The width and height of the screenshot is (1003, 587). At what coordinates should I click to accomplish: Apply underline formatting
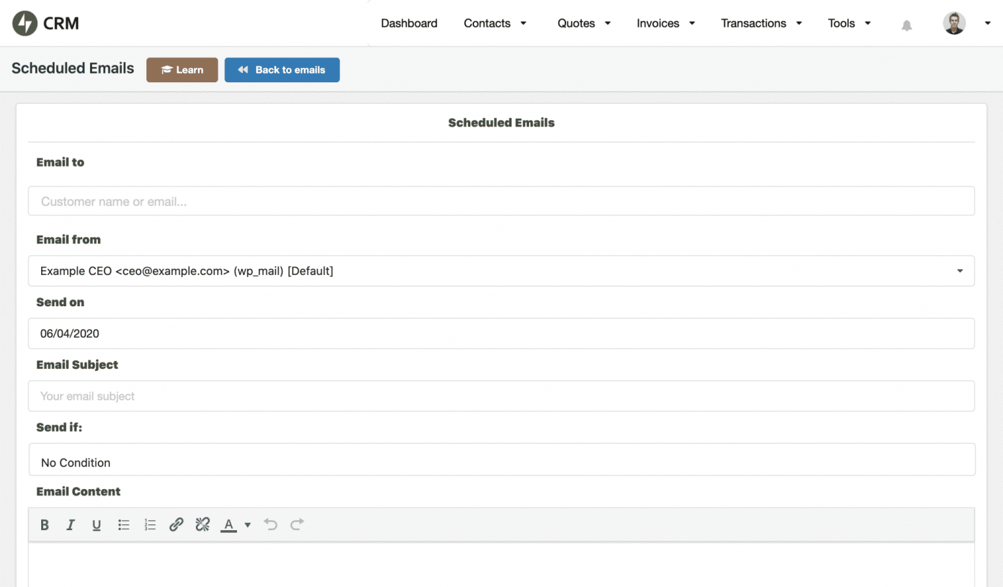click(x=97, y=524)
